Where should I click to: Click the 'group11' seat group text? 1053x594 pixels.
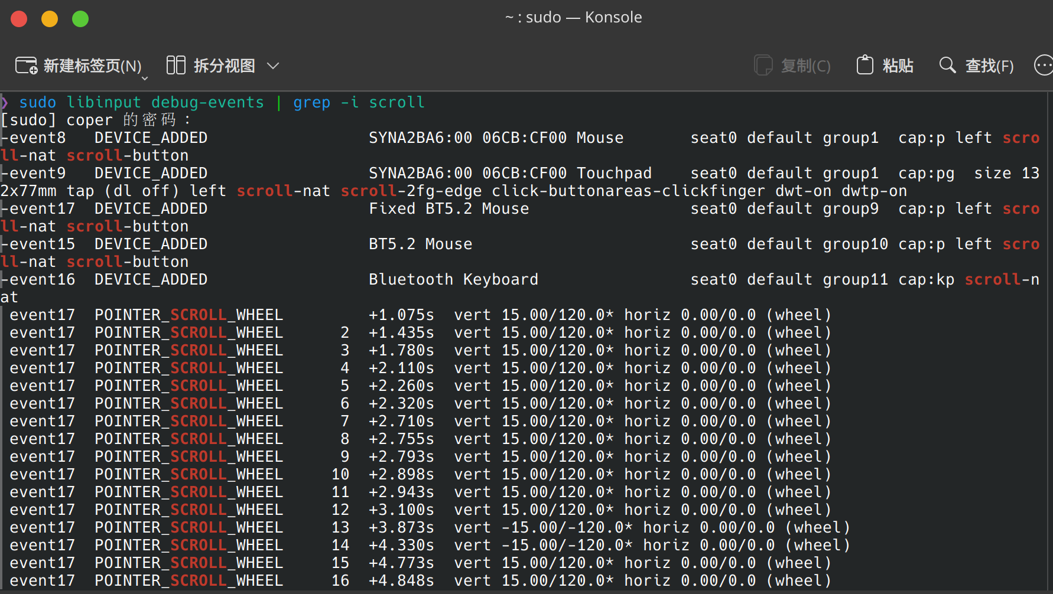pyautogui.click(x=856, y=279)
